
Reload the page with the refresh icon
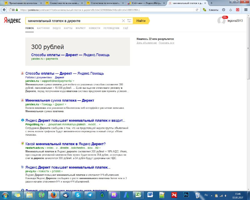197,10
